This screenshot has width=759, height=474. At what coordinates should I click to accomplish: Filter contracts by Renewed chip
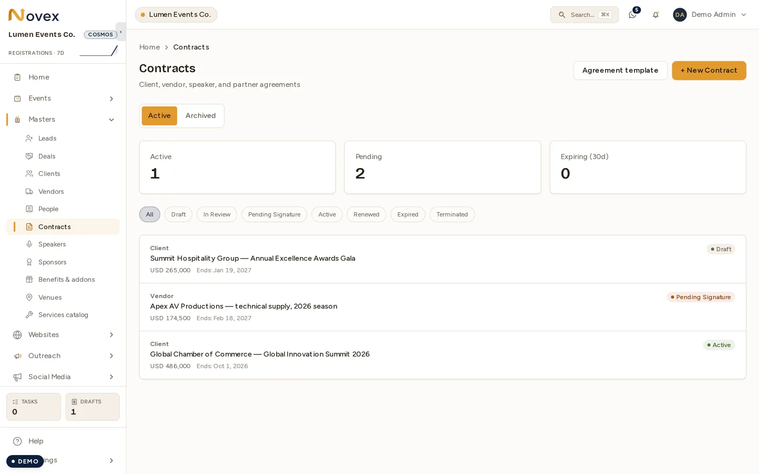point(366,214)
